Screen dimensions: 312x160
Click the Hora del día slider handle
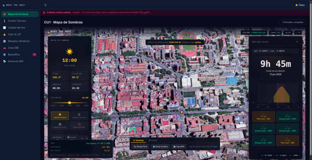pyautogui.click(x=69, y=103)
